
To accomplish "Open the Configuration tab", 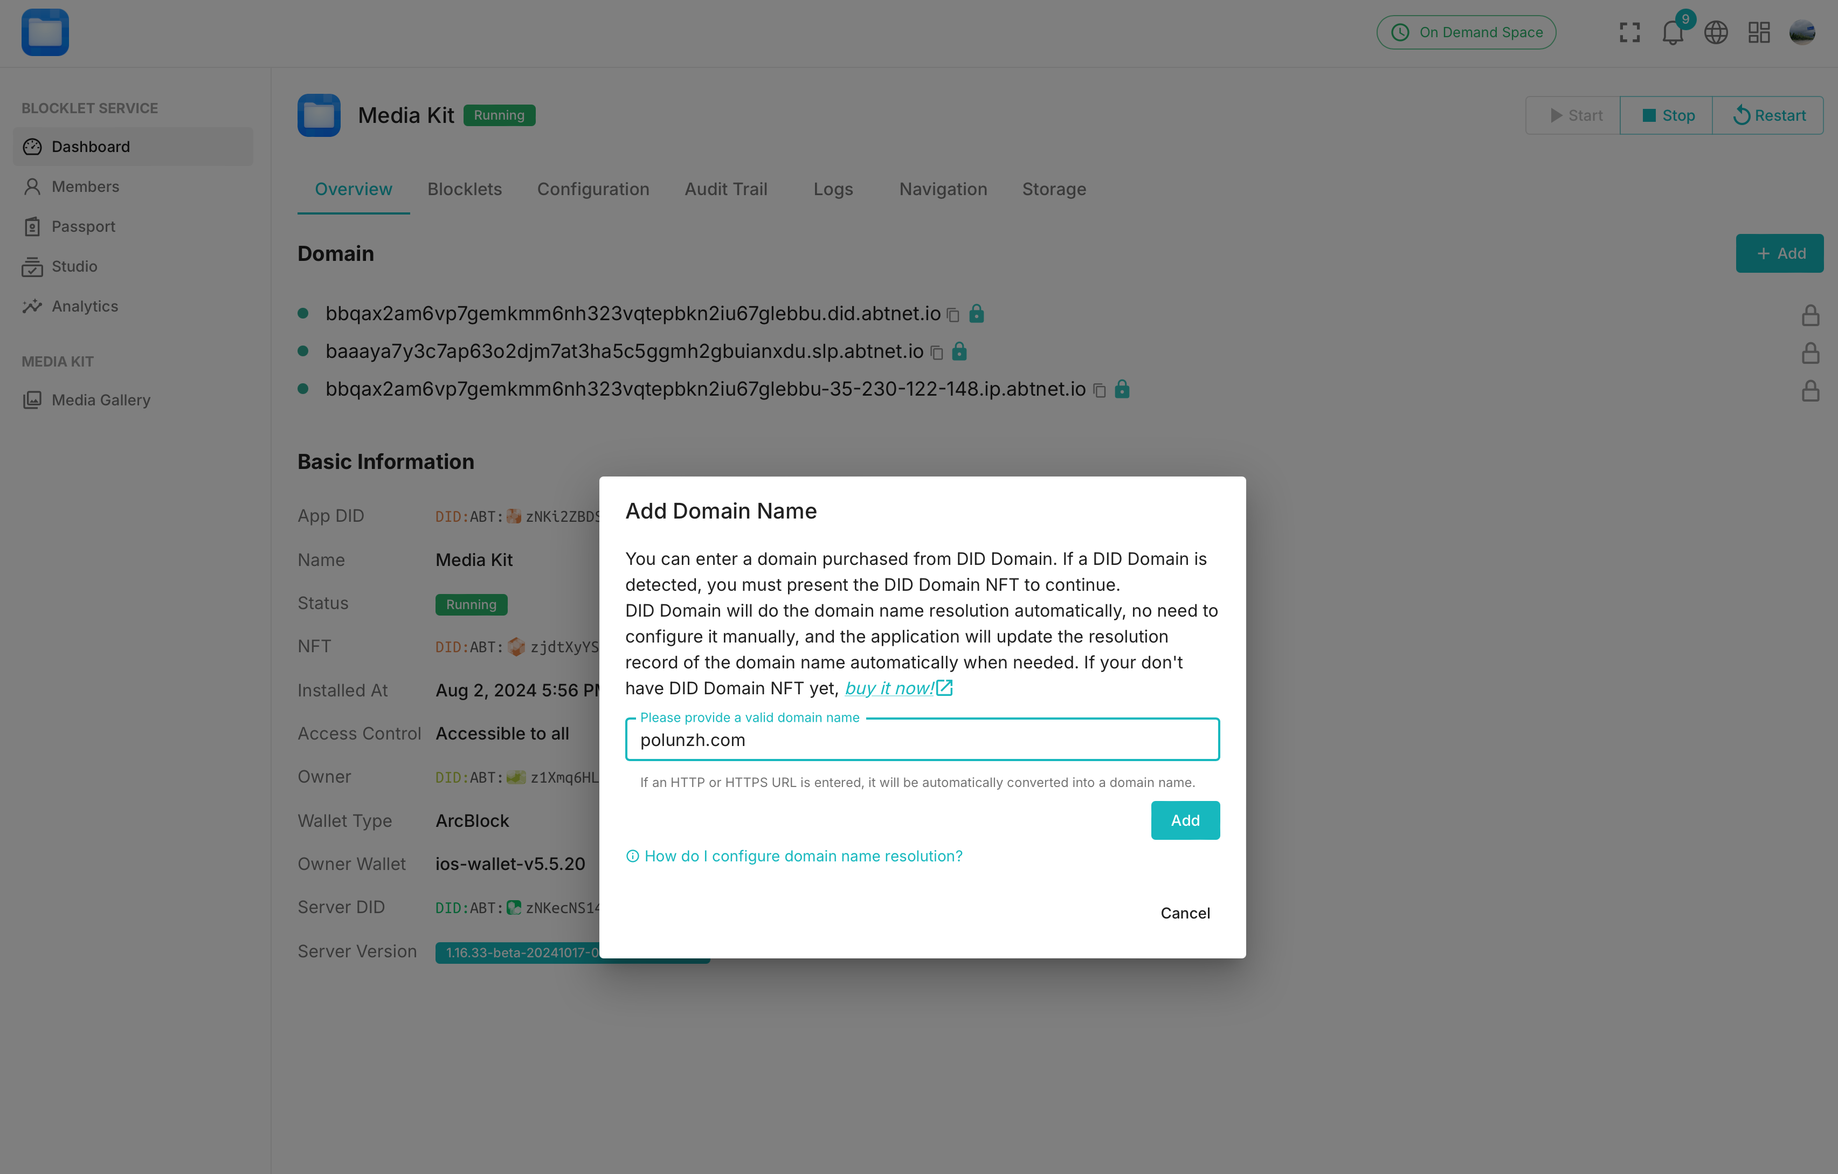I will tap(593, 189).
